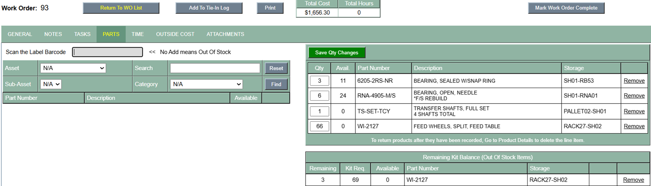Viewport: 651px width, 186px height.
Task: Expand the Category dropdown
Action: click(x=206, y=84)
